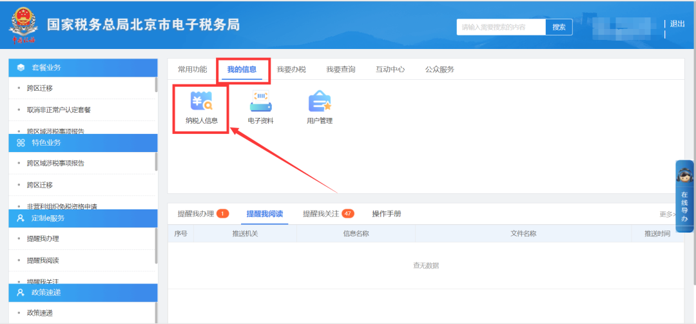The width and height of the screenshot is (696, 324).
Task: Click the 特色业务 section header icon
Action: point(21,142)
